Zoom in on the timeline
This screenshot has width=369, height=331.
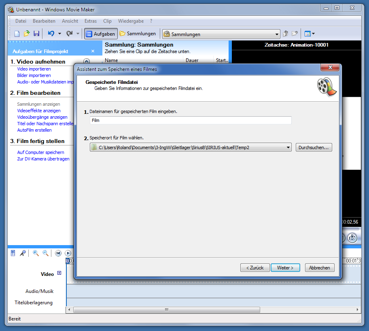pos(36,253)
